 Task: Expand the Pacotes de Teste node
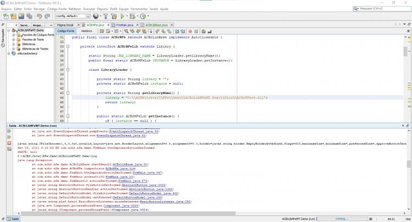point(13,40)
